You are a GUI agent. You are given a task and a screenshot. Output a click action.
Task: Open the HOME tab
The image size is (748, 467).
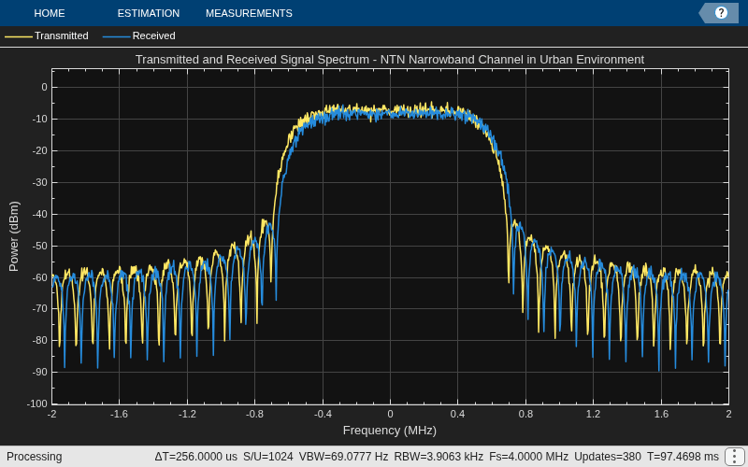coord(50,13)
